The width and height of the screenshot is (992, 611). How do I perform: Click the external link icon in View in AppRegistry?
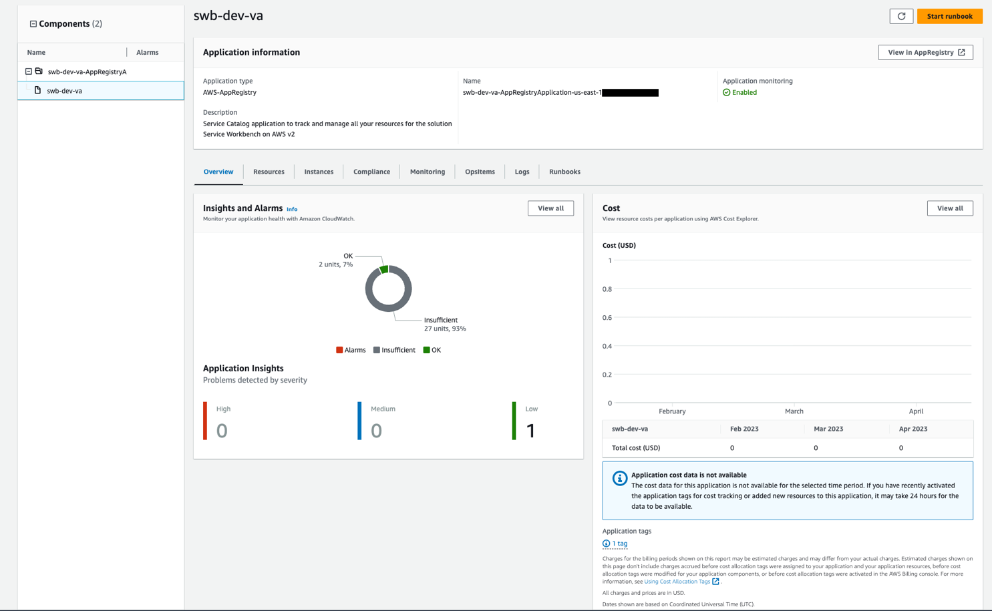pos(961,52)
